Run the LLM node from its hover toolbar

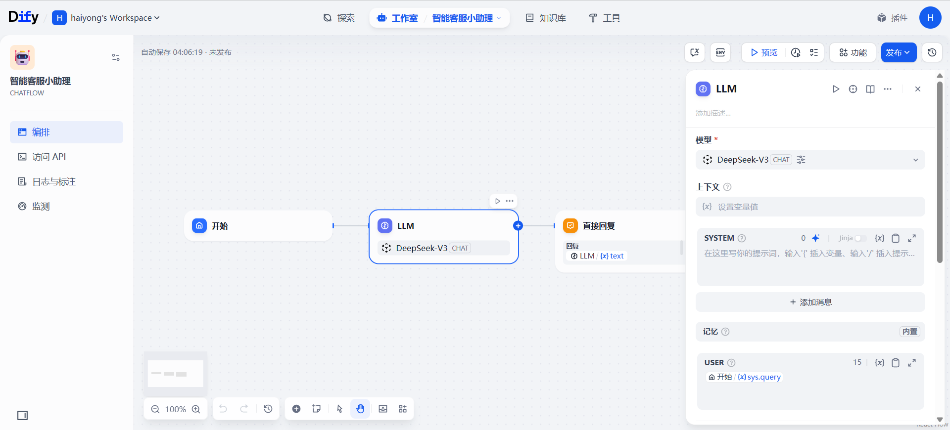click(x=497, y=201)
